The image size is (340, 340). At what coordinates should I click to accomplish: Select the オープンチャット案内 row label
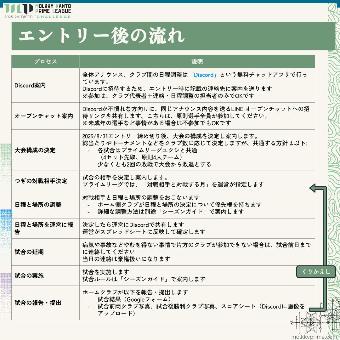44,116
